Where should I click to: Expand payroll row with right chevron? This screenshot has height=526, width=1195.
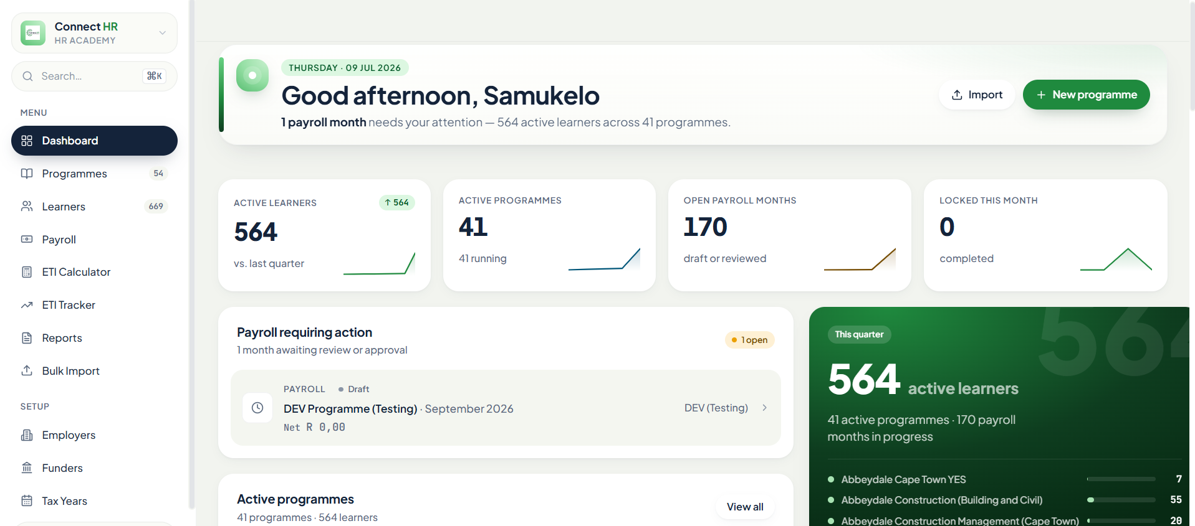[765, 408]
